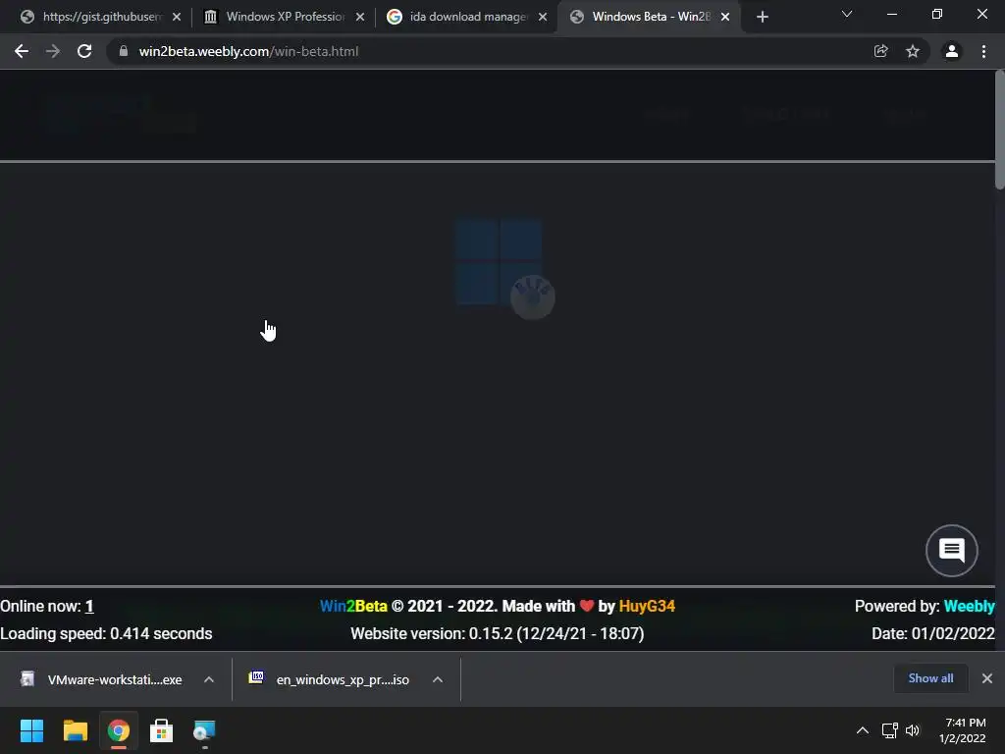Bookmark this page with star icon
Image resolution: width=1005 pixels, height=754 pixels.
click(x=913, y=51)
